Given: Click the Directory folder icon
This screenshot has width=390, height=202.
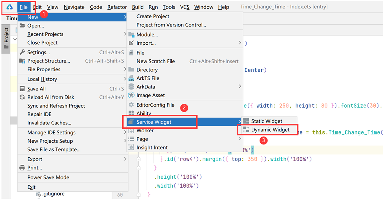Looking at the screenshot, I should (131, 70).
